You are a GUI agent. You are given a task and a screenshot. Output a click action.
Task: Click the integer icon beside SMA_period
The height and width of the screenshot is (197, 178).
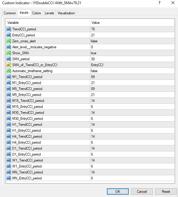click(9, 59)
